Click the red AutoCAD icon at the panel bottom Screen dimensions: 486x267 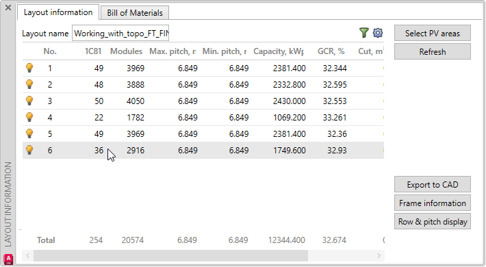(8, 259)
